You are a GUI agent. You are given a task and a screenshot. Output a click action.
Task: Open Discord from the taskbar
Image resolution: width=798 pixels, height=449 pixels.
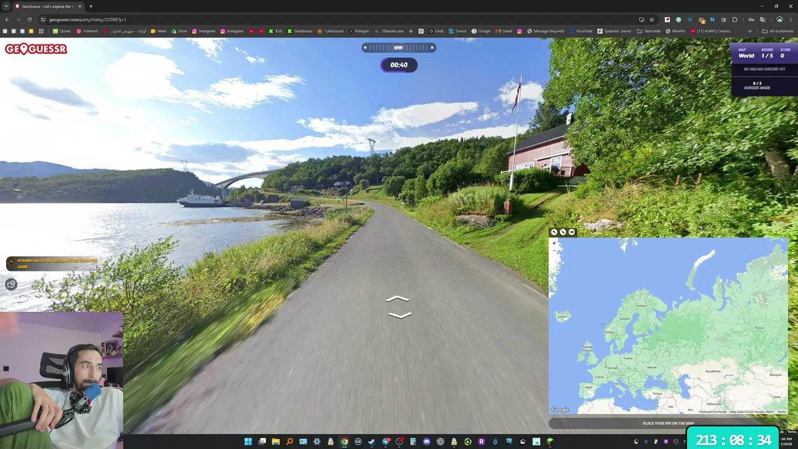(x=426, y=442)
